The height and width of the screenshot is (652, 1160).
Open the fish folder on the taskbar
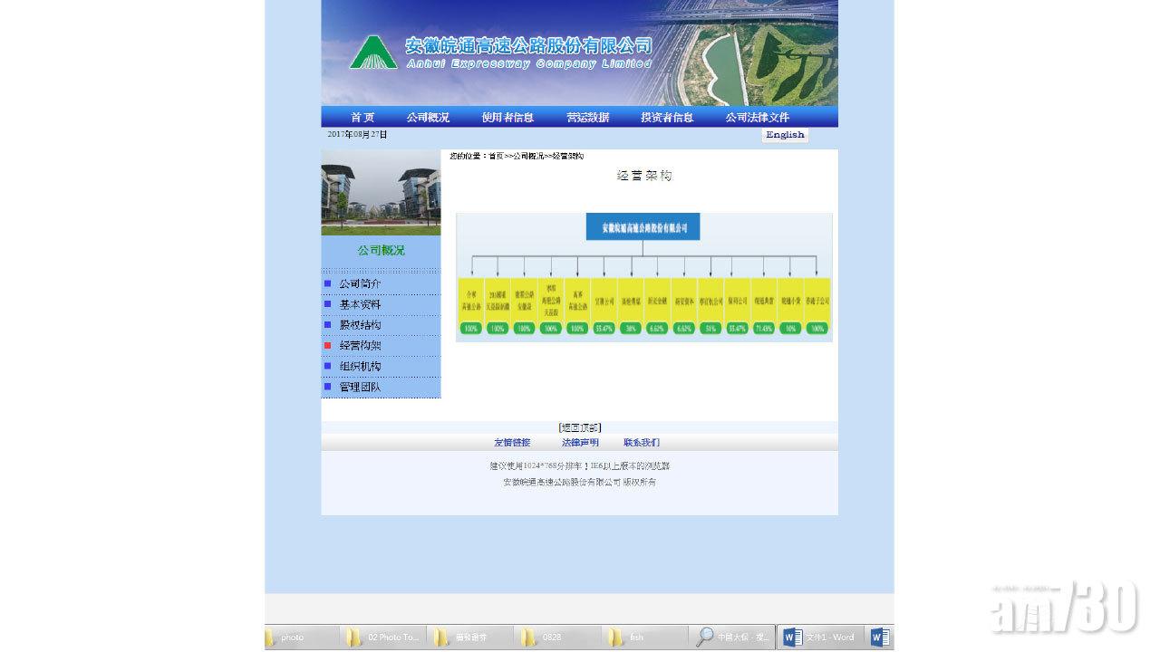coord(634,637)
